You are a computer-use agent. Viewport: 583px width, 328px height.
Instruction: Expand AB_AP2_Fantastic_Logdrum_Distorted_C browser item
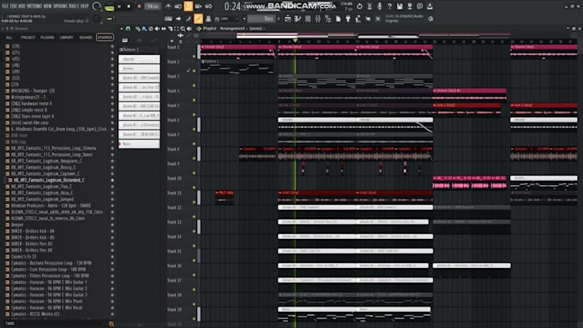(x=48, y=180)
